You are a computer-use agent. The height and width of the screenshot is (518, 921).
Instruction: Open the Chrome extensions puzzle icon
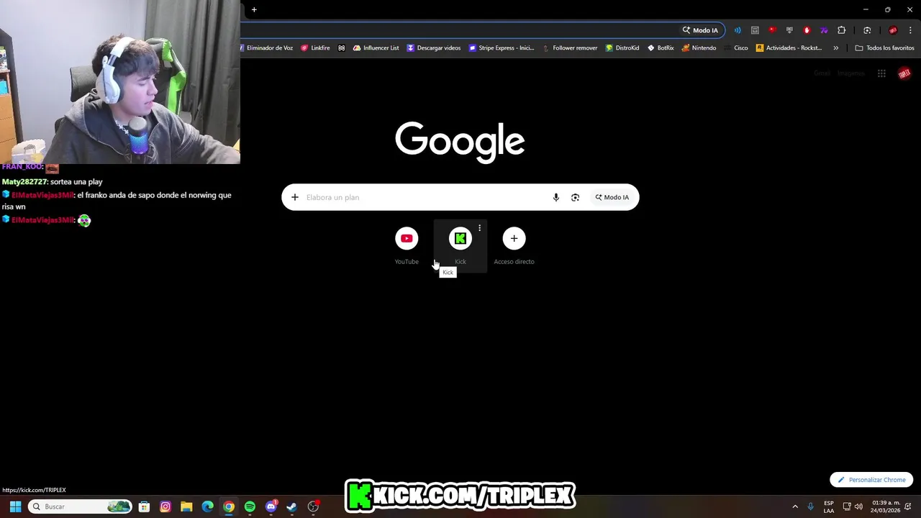841,30
